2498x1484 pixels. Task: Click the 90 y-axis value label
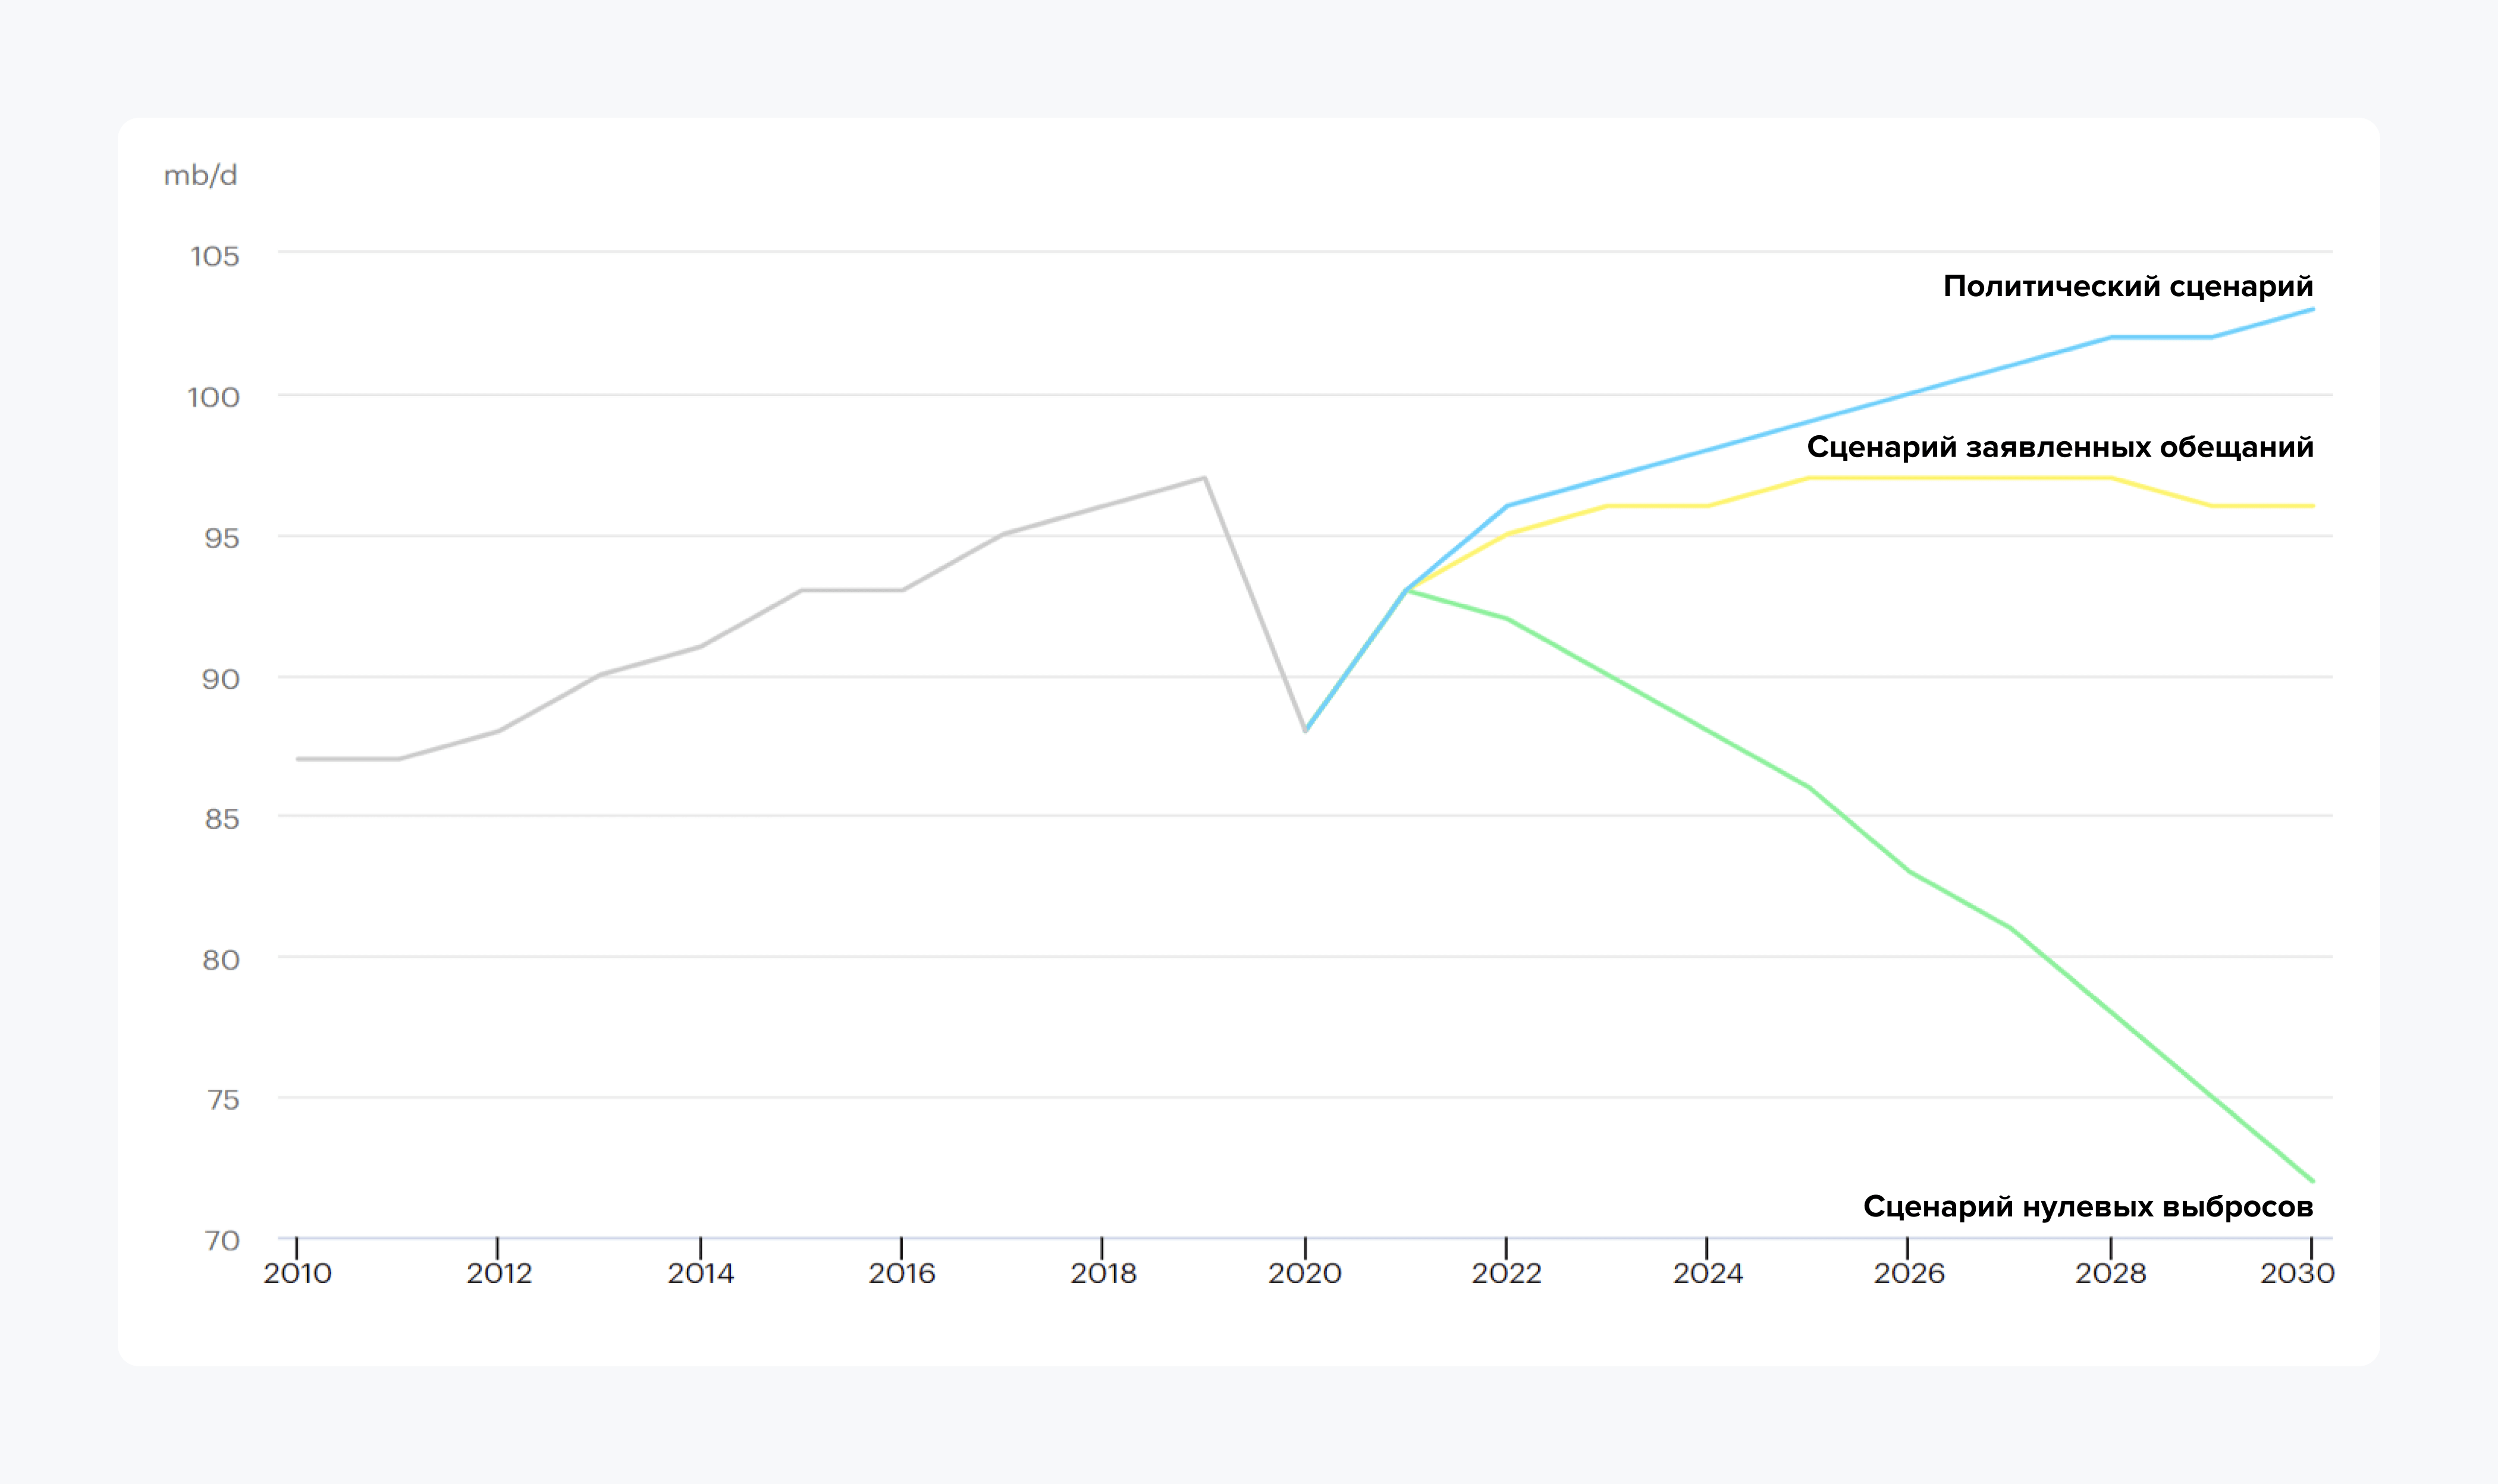tap(221, 680)
